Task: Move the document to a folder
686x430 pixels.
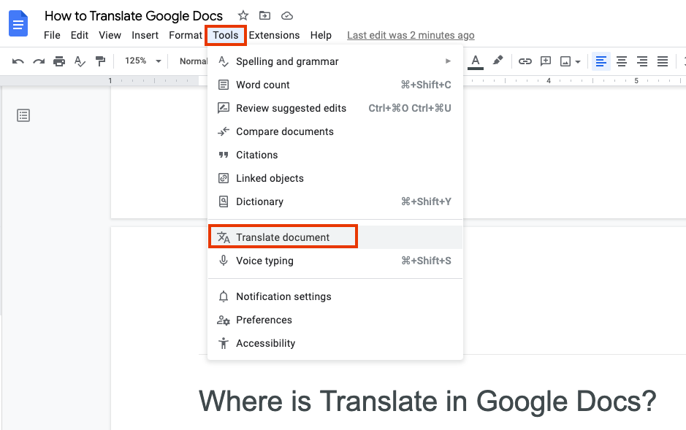Action: pos(264,15)
